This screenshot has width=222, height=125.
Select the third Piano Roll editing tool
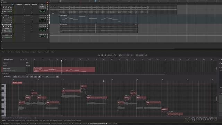(23, 77)
